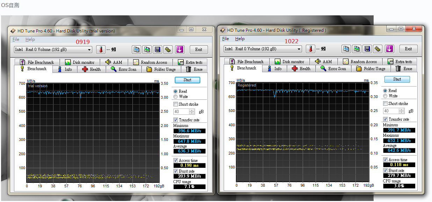Viewport: 432px width, 202px height.
Task: Click short stroke 40 field in Registered window
Action: tap(391, 111)
